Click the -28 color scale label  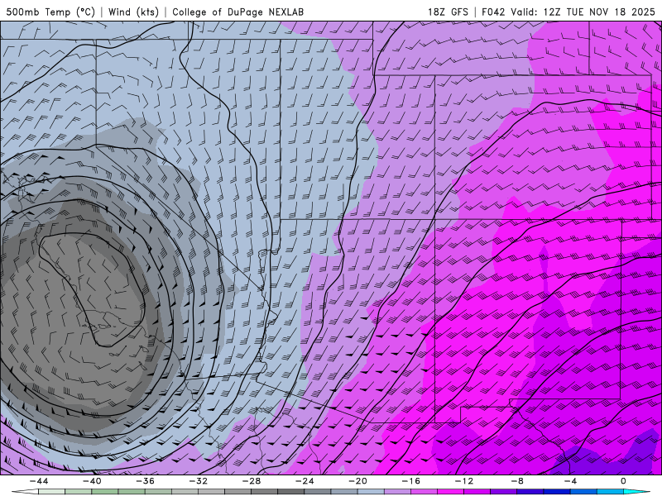[252, 481]
